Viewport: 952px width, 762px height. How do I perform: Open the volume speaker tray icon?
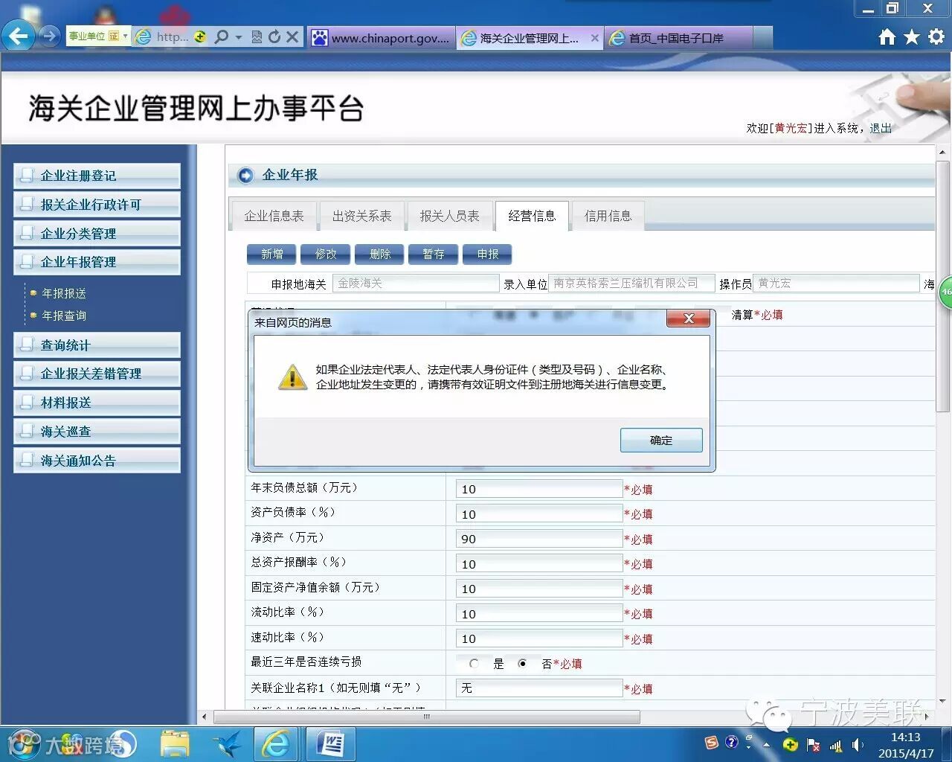[x=858, y=745]
